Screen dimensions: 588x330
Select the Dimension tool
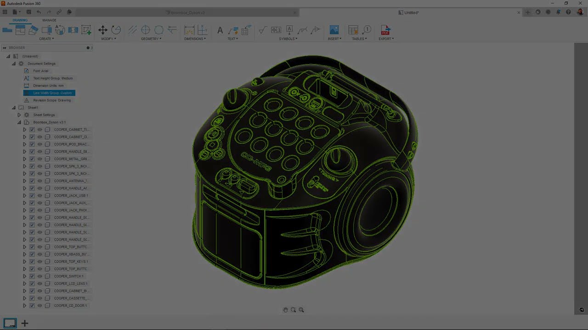189,30
